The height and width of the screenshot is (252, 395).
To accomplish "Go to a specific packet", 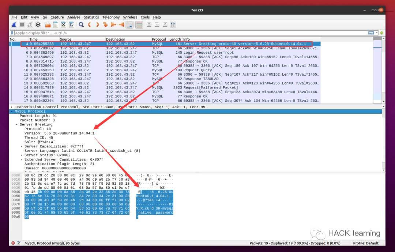I will tap(105, 25).
